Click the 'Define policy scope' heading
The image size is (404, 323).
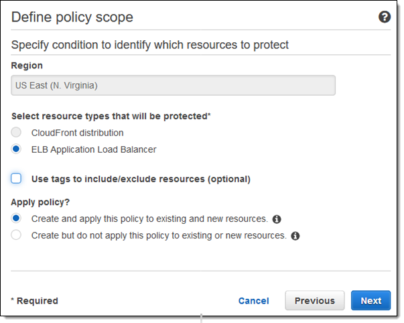point(72,17)
